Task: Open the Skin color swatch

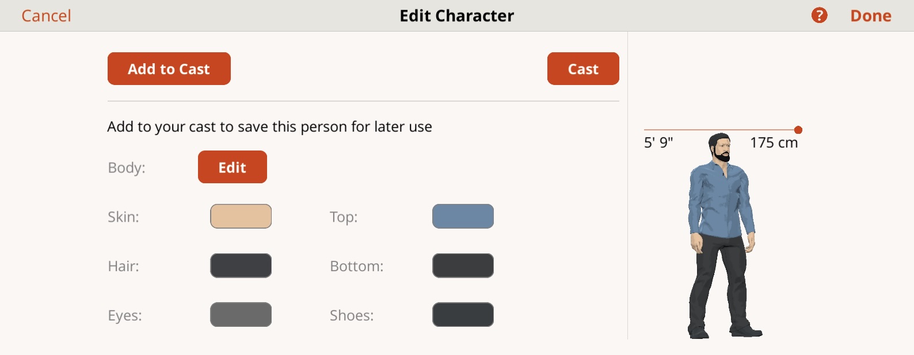Action: 241,217
